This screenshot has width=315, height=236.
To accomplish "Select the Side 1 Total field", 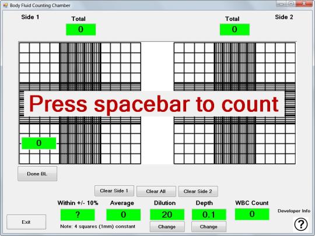I will pos(80,30).
